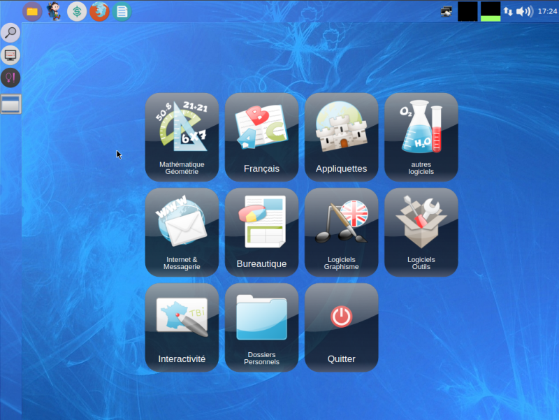Image resolution: width=559 pixels, height=420 pixels.
Task: Open Internet & Messagerie tile
Action: tap(182, 233)
